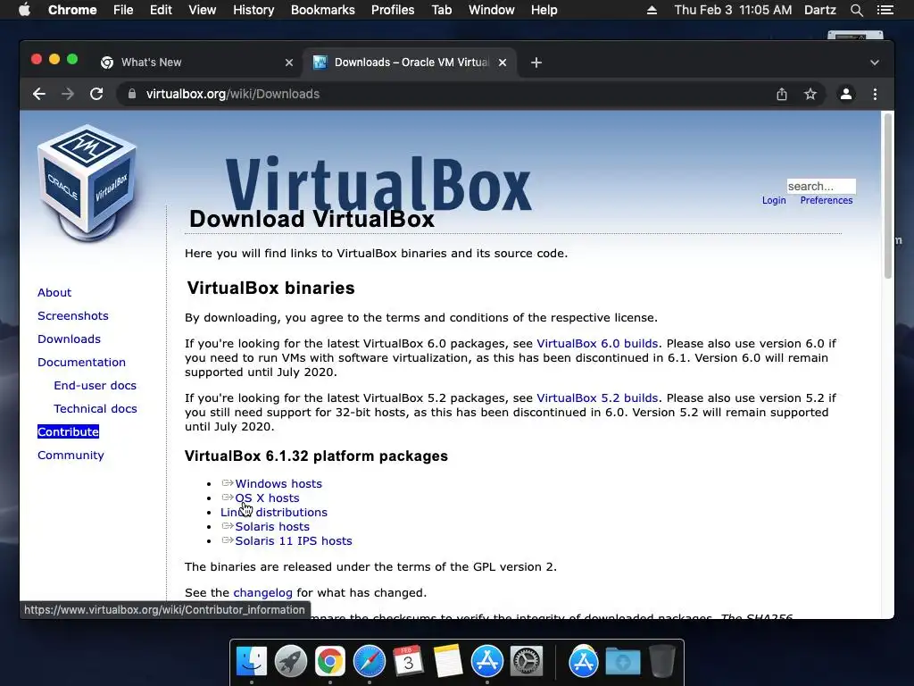Go to the About sidebar link
This screenshot has width=914, height=686.
pos(54,293)
